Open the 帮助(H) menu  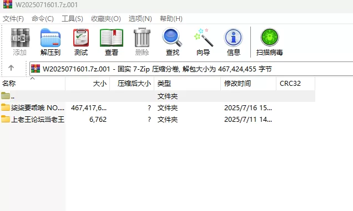pyautogui.click(x=171, y=19)
